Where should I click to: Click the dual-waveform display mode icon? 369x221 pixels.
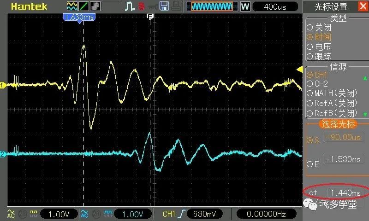click(x=72, y=6)
